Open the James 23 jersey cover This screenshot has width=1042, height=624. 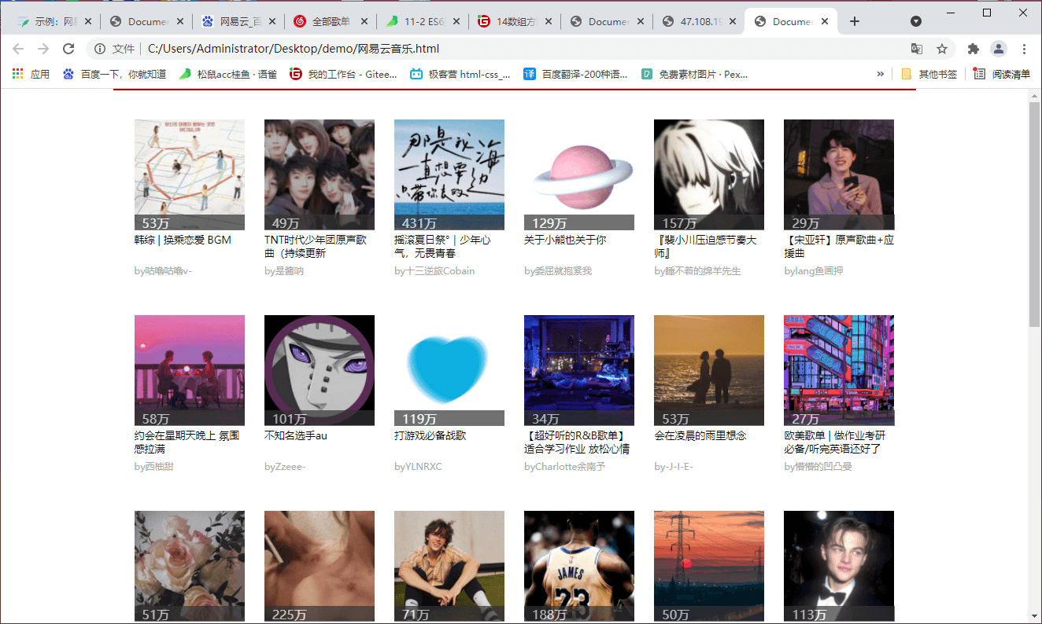[579, 567]
